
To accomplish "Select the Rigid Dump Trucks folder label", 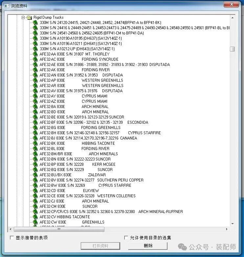I will (48, 17).
